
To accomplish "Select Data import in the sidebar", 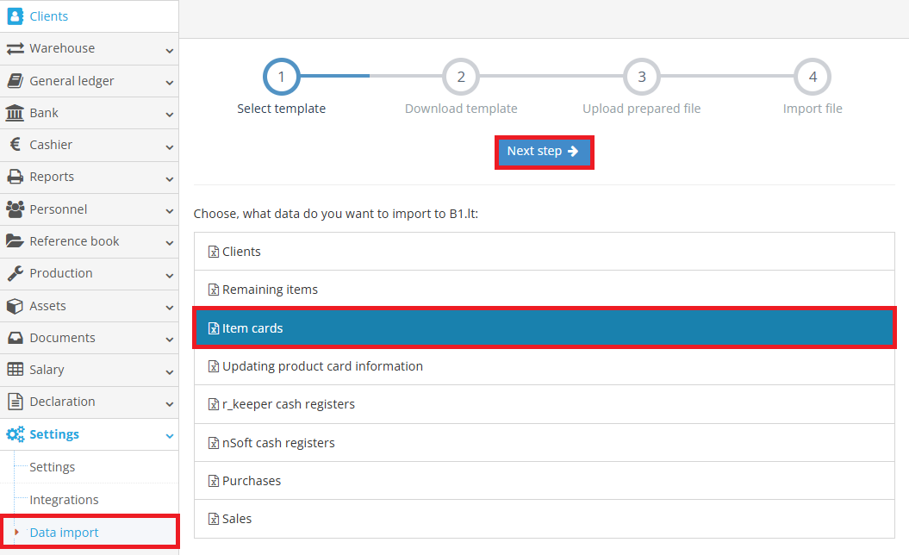I will (62, 532).
